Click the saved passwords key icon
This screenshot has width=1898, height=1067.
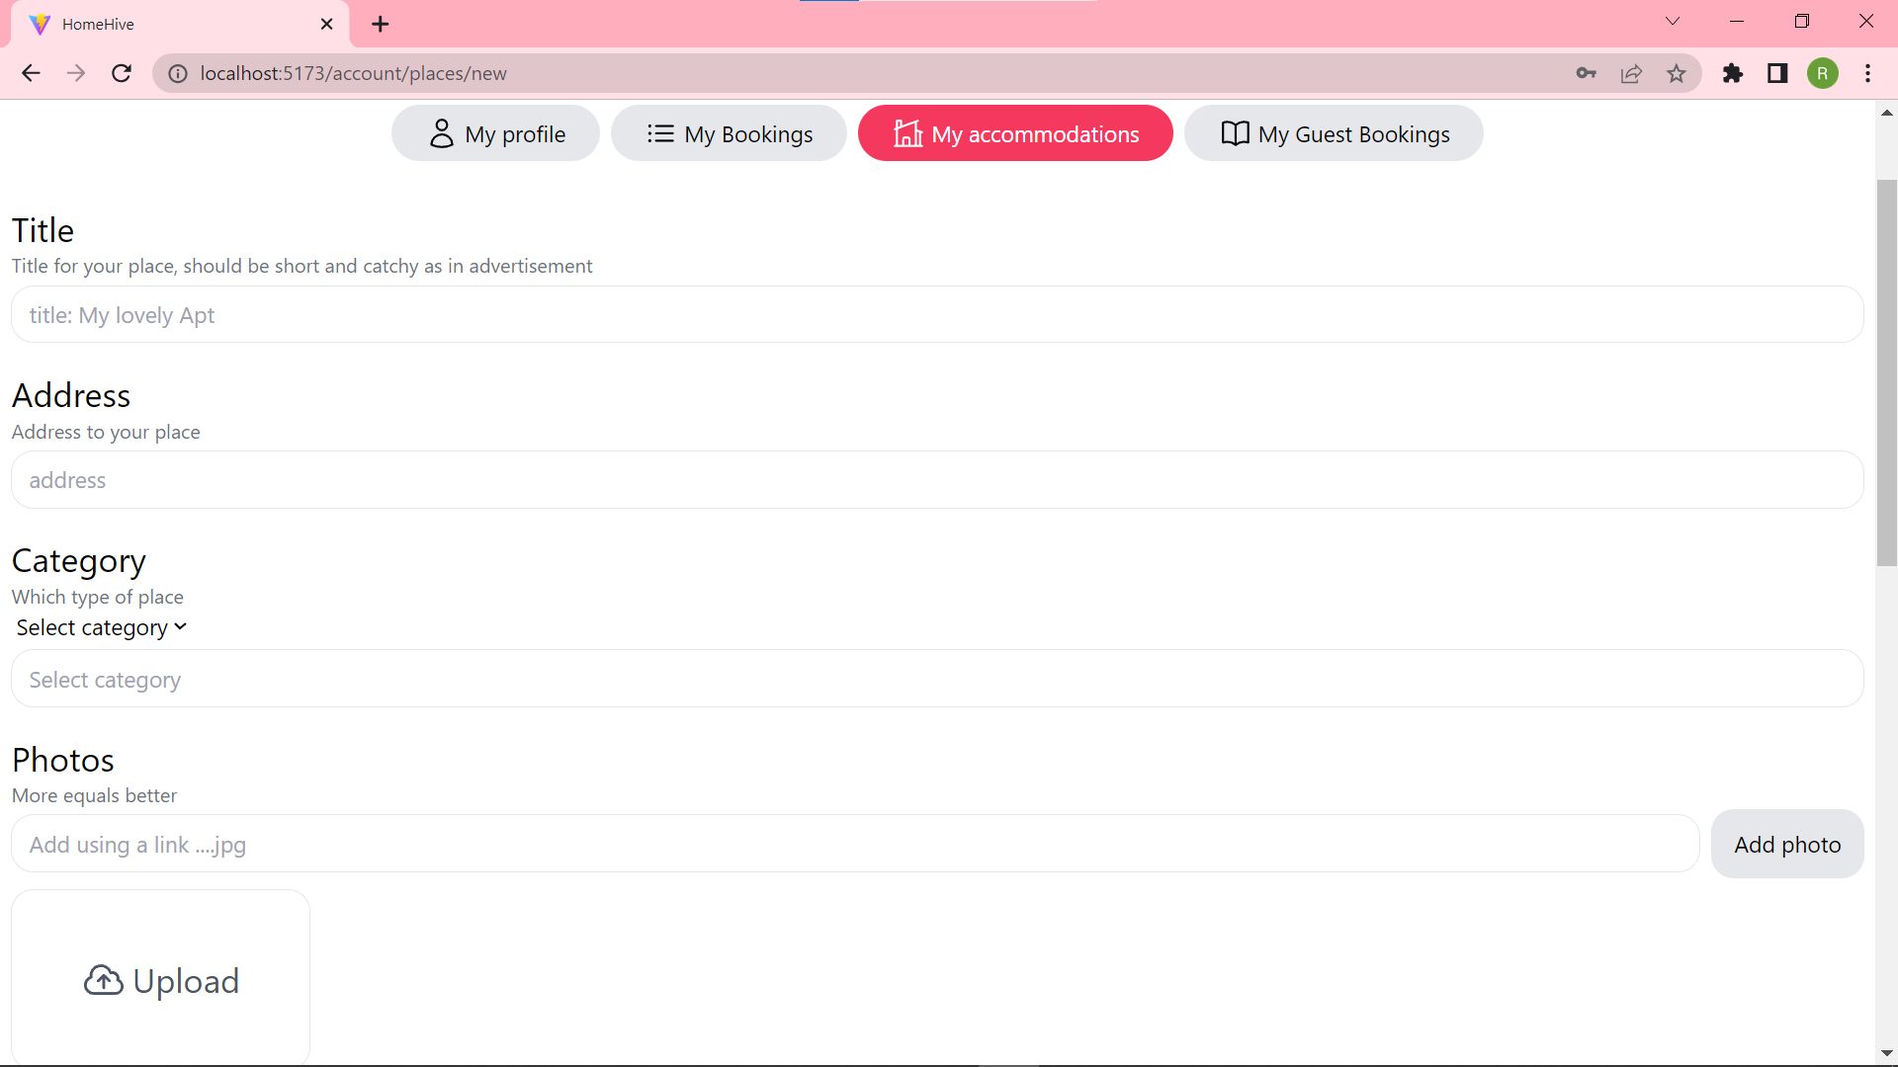point(1586,73)
